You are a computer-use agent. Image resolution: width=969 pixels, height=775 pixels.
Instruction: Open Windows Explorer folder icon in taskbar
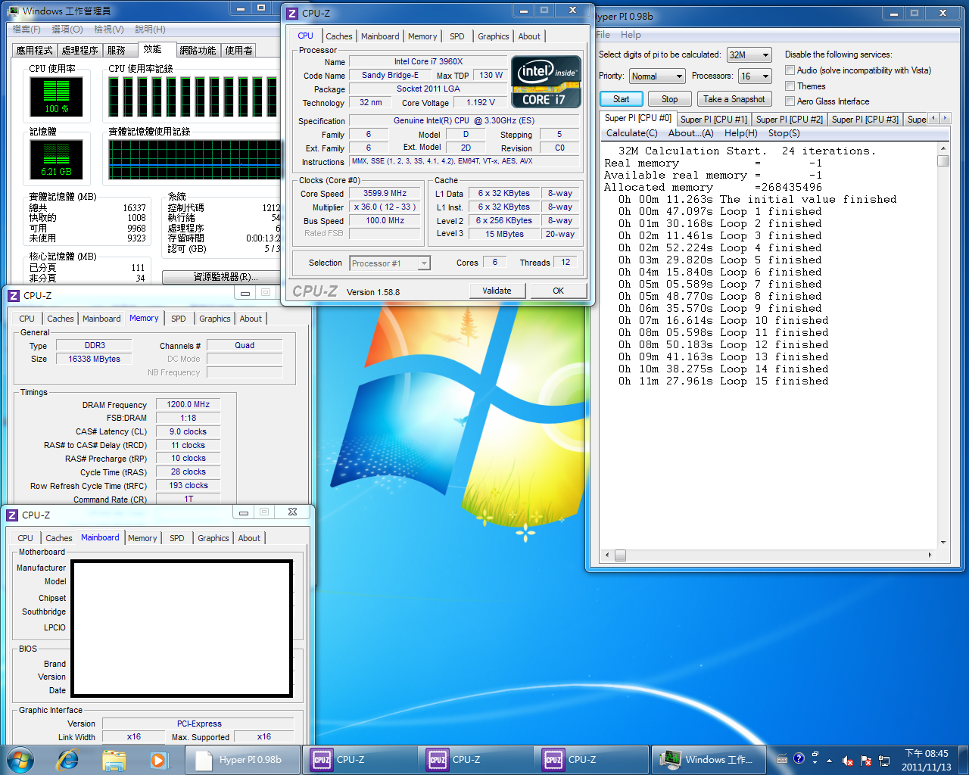click(x=114, y=759)
